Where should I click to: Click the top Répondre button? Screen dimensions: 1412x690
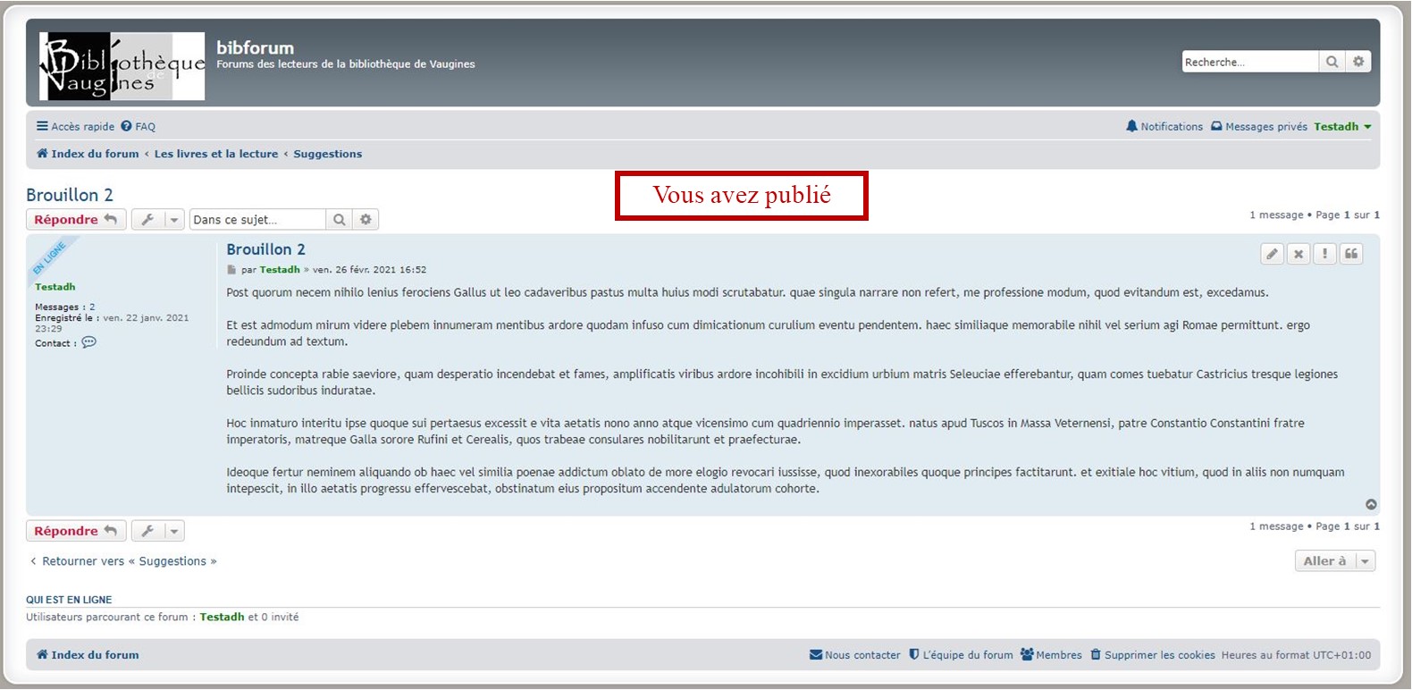[x=75, y=220]
